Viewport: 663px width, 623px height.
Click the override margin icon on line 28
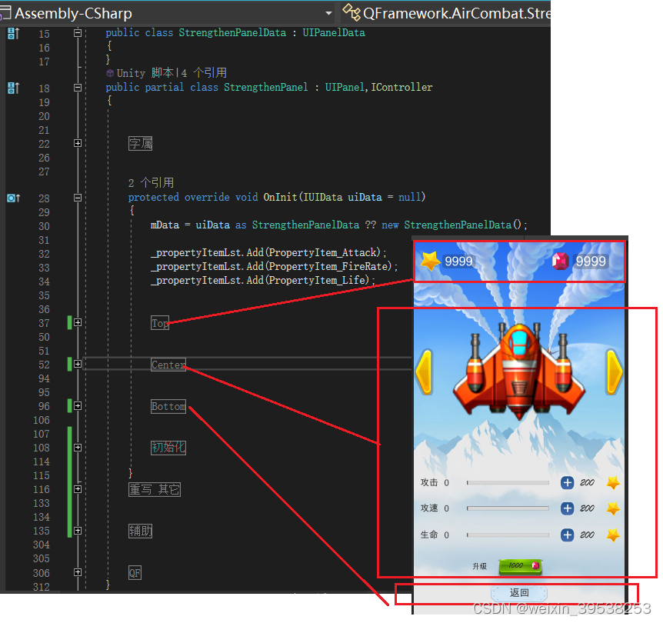tap(13, 198)
